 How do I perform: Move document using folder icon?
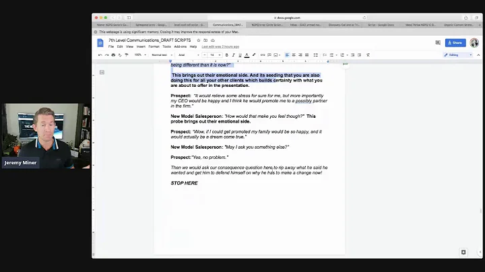205,40
